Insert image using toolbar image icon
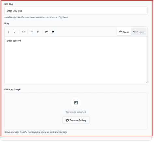Image resolution: width=154 pixels, height=142 pixels. tap(53, 32)
